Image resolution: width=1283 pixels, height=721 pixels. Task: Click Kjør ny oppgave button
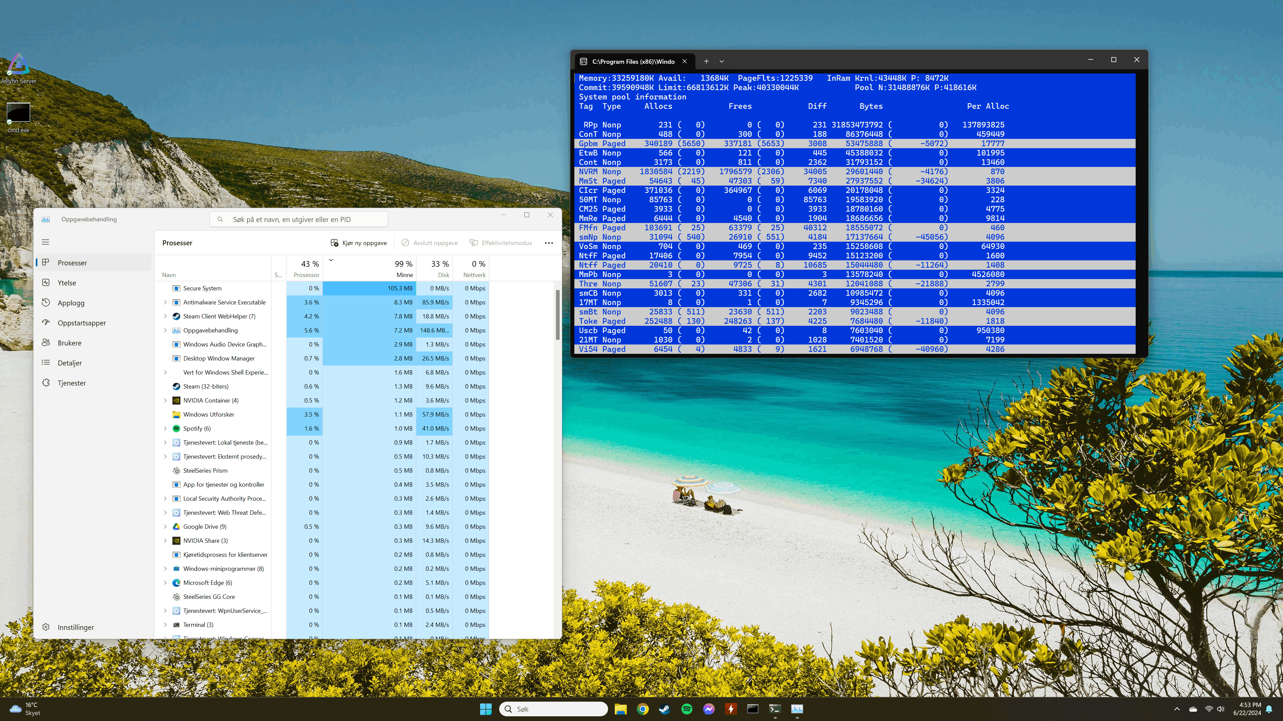pyautogui.click(x=359, y=243)
